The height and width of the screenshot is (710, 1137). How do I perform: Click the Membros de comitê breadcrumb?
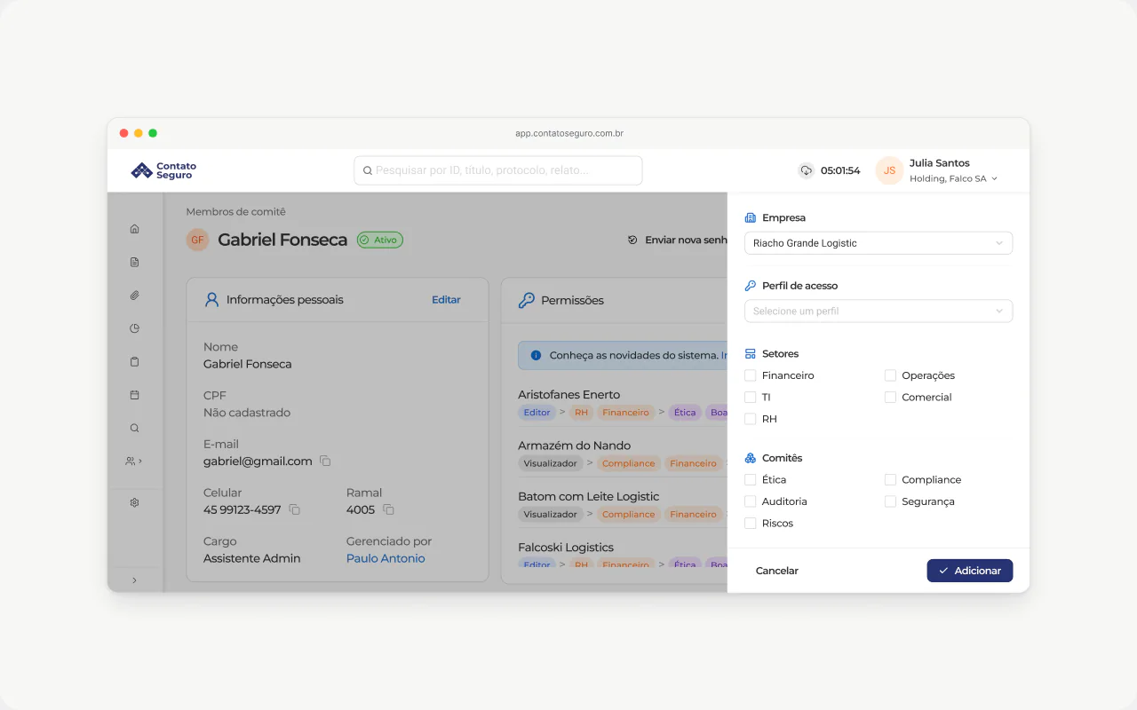coord(236,212)
